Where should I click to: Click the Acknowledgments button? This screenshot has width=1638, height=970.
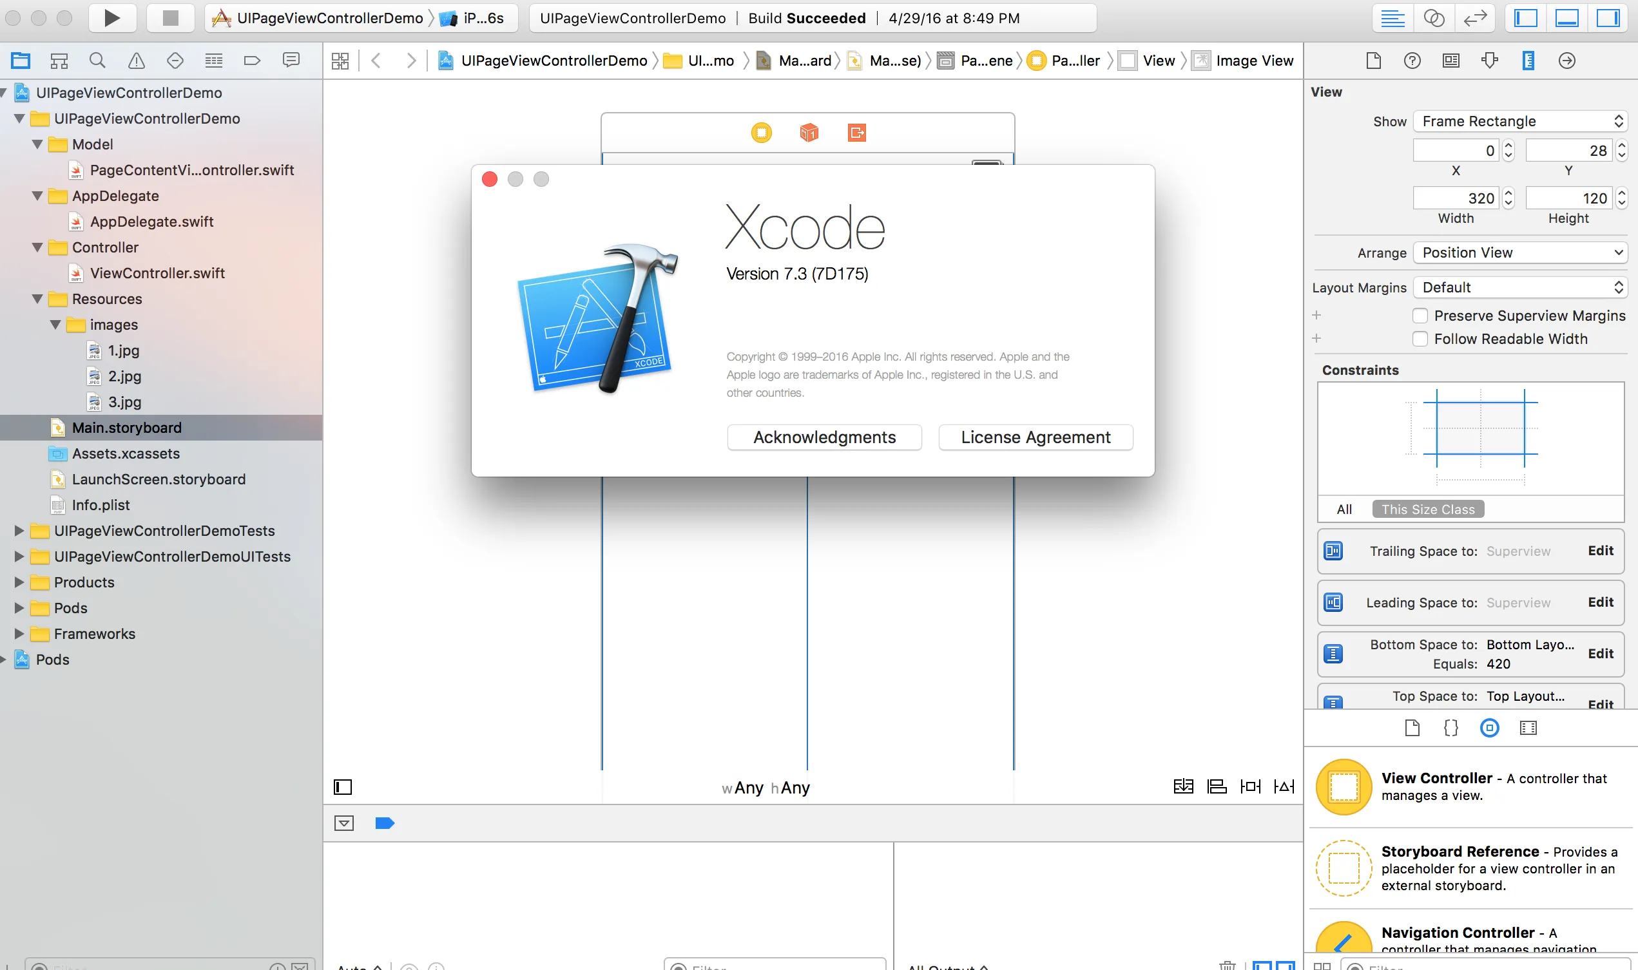click(x=824, y=437)
